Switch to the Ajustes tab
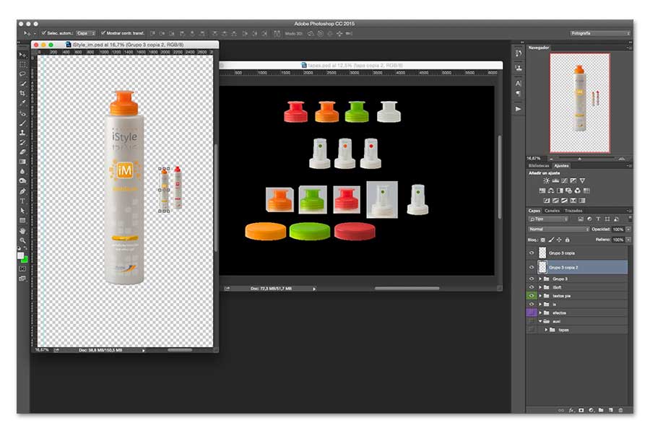This screenshot has width=650, height=433. [x=561, y=166]
